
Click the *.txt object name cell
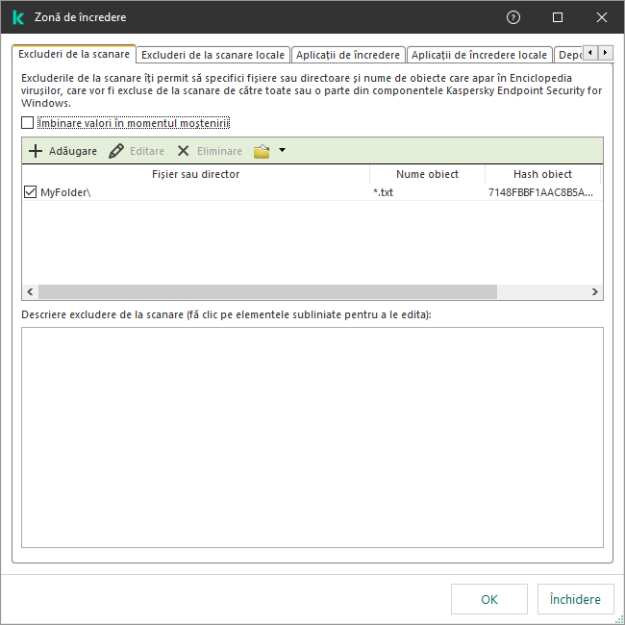(x=383, y=192)
